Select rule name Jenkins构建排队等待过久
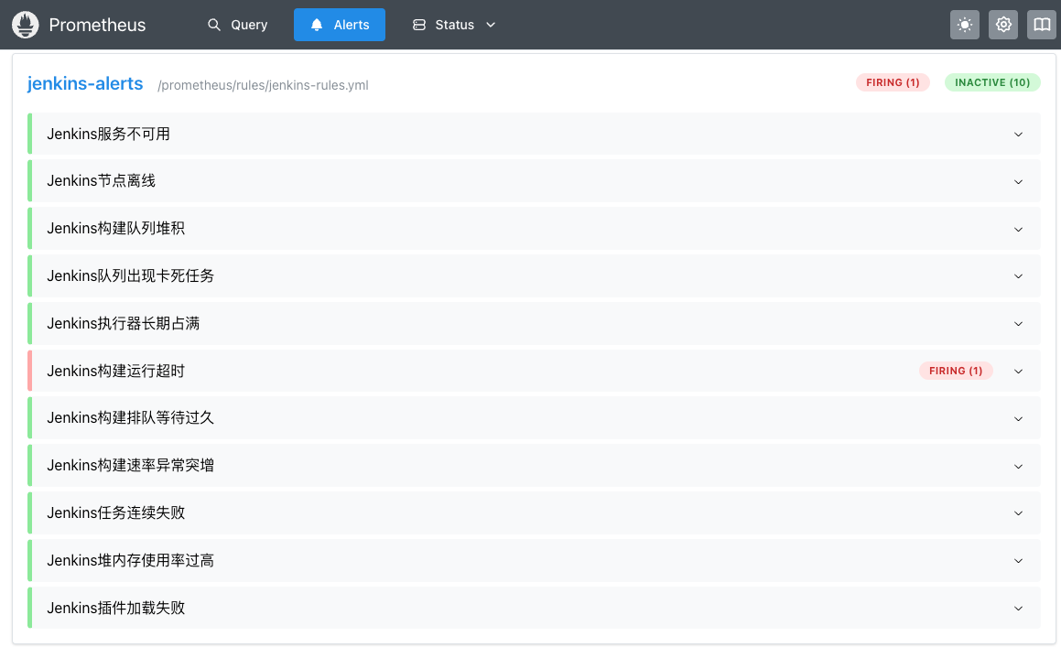The width and height of the screenshot is (1061, 647). coord(130,417)
